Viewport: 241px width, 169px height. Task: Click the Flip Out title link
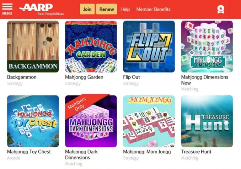coord(131,77)
